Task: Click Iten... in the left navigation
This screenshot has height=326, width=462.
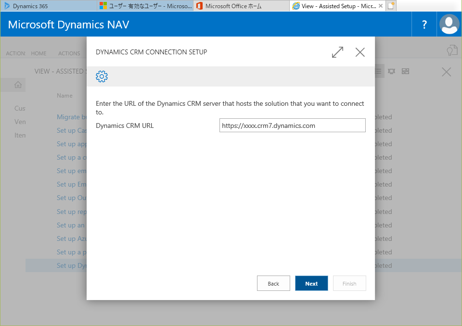Action: point(20,135)
